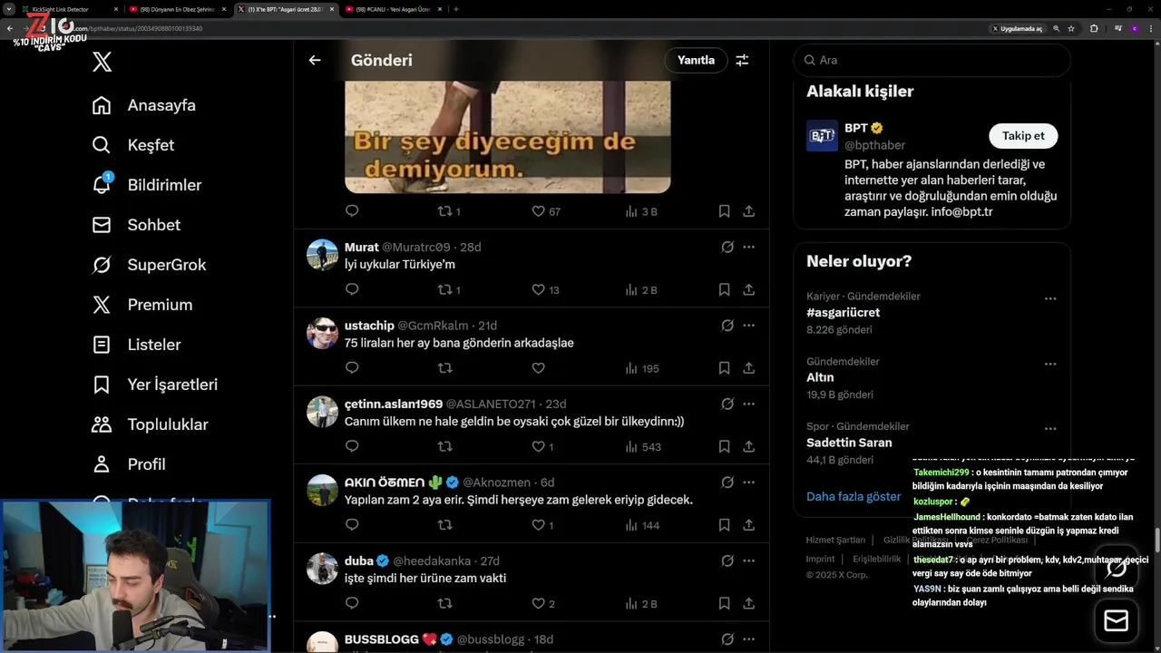Like ustachip's post
This screenshot has width=1161, height=653.
pos(538,368)
